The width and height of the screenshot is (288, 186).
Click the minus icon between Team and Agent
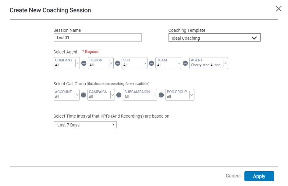185,63
